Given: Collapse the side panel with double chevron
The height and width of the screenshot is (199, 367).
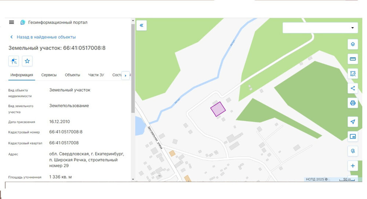Looking at the screenshot, I should click(x=142, y=25).
